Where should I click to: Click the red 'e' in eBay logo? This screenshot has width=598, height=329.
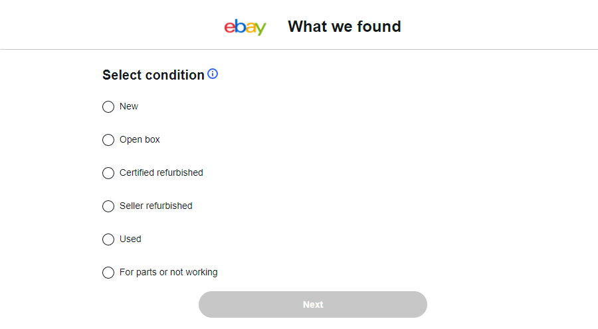click(229, 28)
